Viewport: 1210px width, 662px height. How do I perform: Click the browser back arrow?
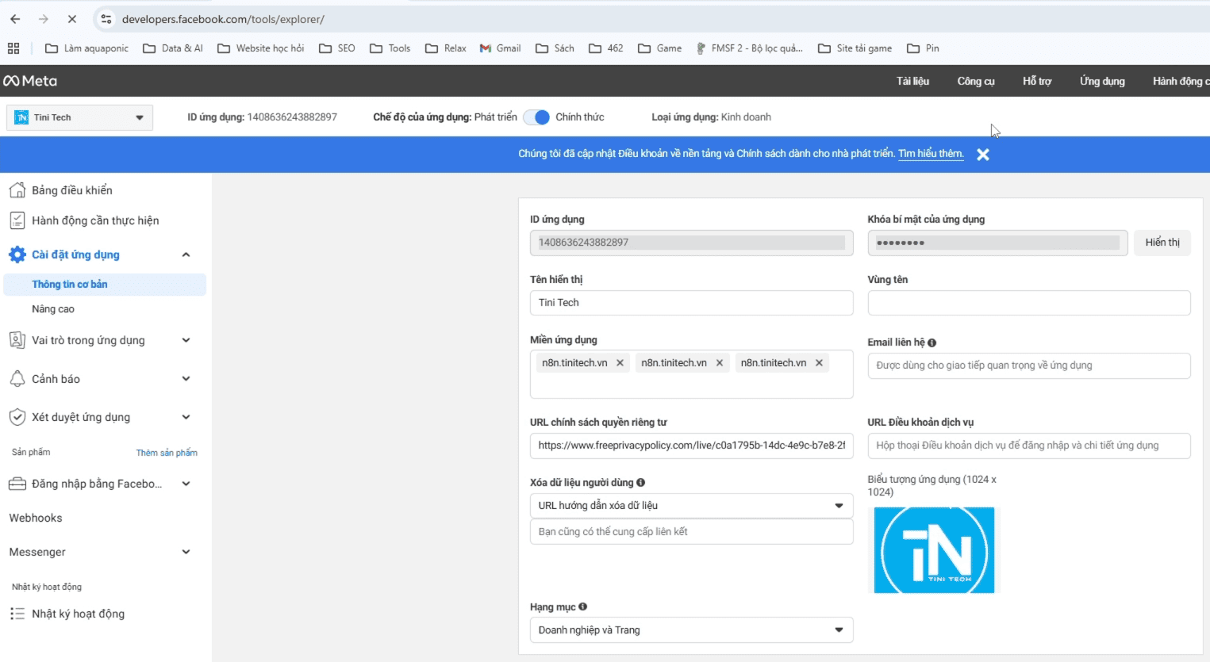tap(15, 19)
